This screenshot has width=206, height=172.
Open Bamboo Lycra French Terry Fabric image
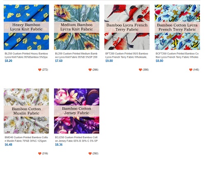click(x=127, y=27)
